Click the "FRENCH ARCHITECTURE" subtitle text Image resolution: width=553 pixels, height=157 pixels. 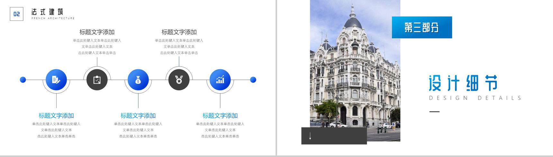coord(53,18)
